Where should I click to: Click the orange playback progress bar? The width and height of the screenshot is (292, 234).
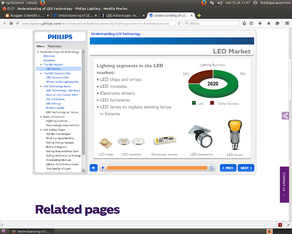[x=157, y=168]
